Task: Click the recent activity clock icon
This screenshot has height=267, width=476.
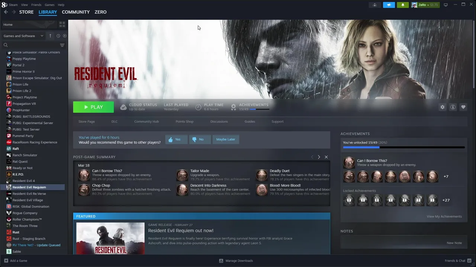Action: click(58, 36)
